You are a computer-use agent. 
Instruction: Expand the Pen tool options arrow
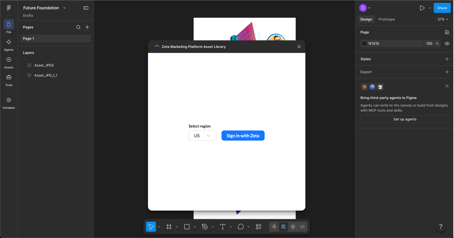tap(213, 227)
